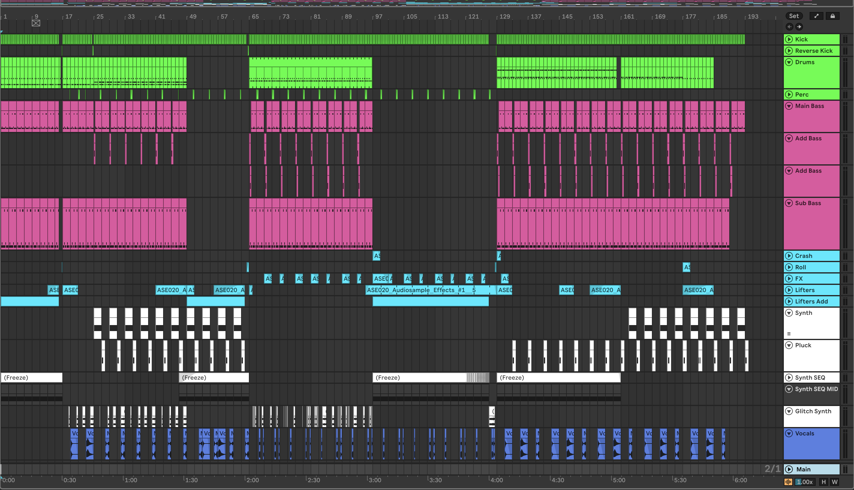Click bar 65 in the beat-time ruler
The width and height of the screenshot is (854, 490).
pos(255,16)
